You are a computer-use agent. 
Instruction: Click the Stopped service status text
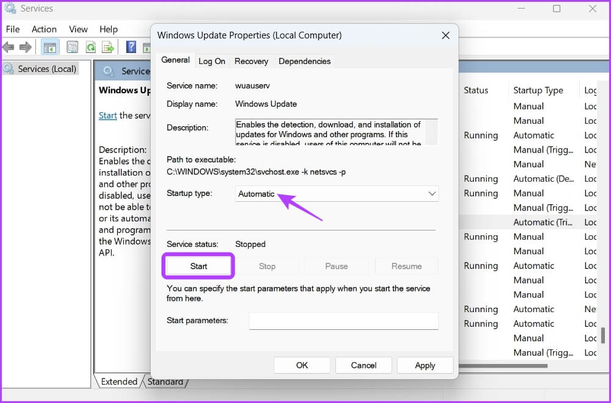(x=250, y=244)
